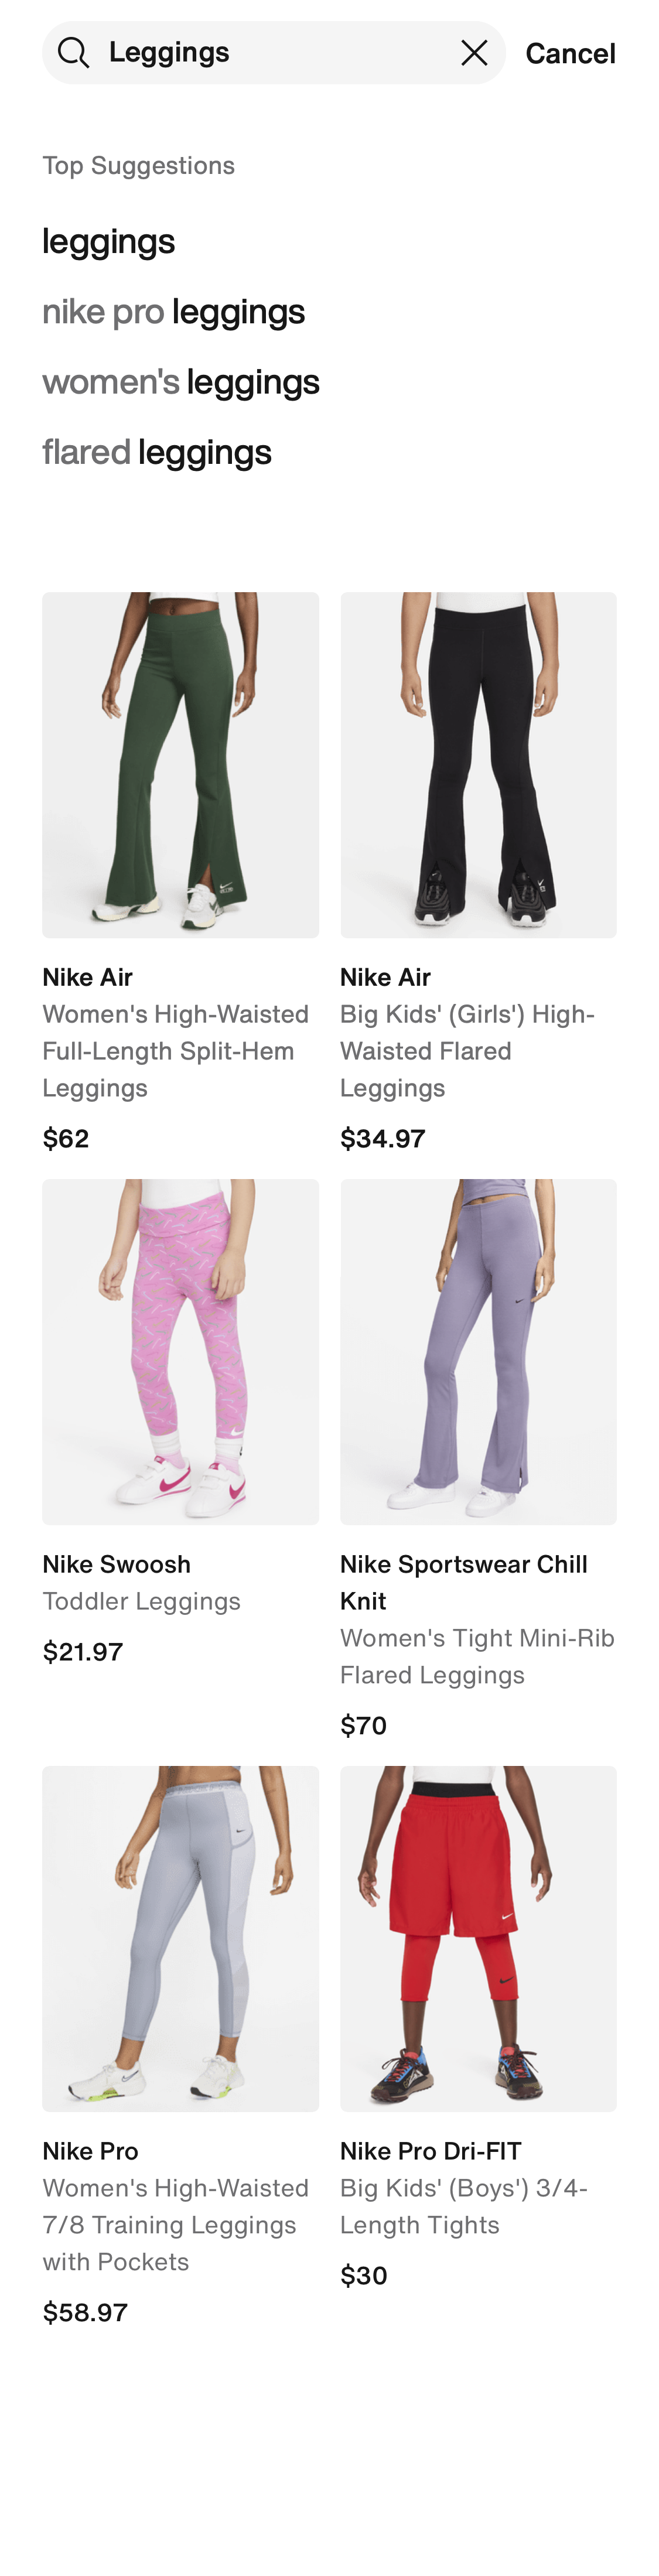Open green Nike Air split-hem leggings image

tap(180, 765)
